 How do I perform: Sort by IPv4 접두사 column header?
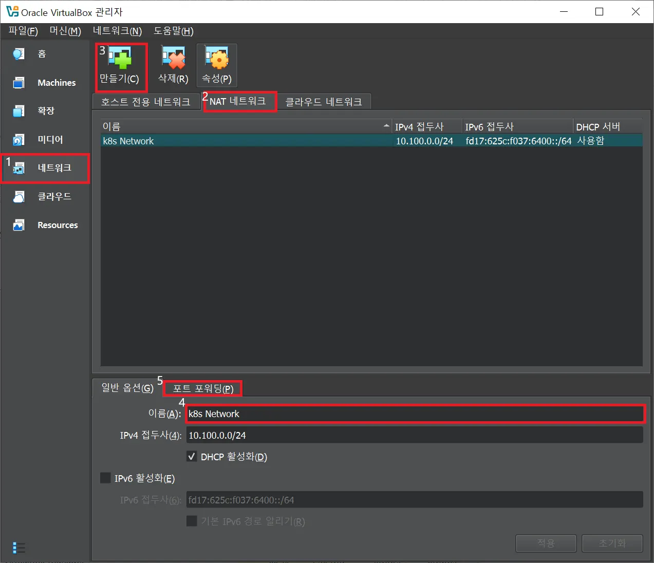427,126
